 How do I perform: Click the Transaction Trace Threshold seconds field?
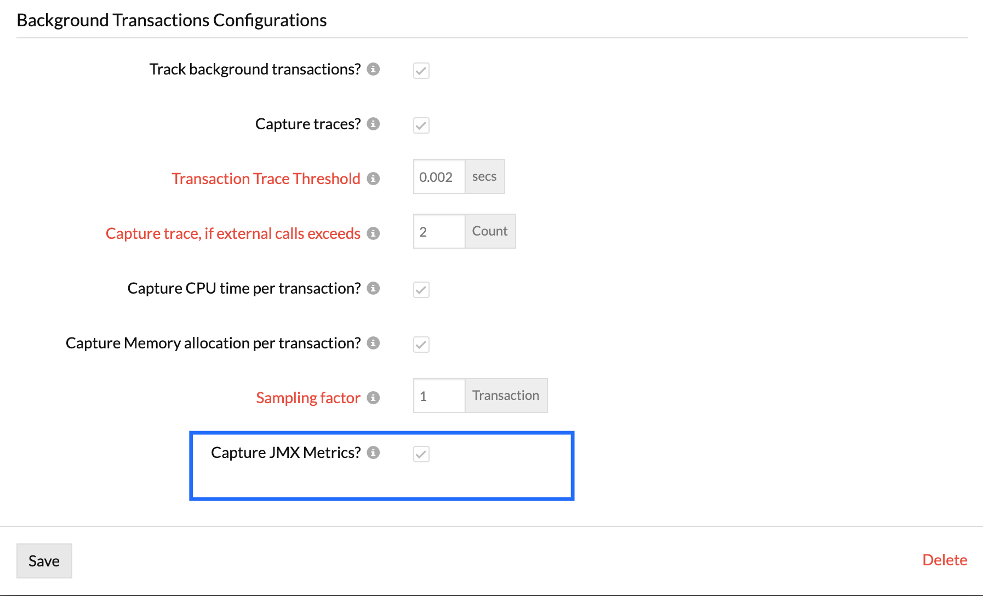438,176
